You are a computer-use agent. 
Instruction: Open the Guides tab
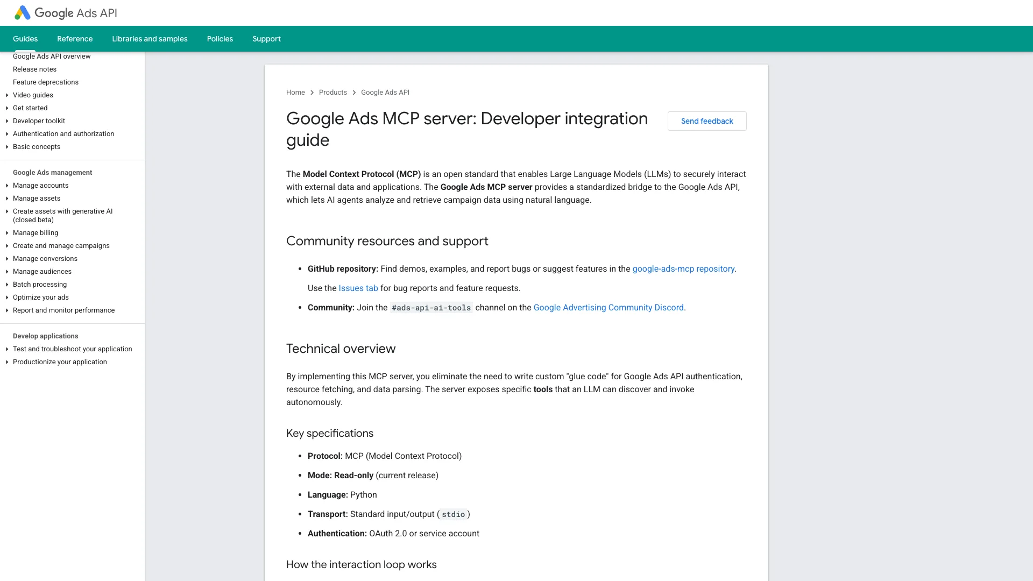click(25, 39)
